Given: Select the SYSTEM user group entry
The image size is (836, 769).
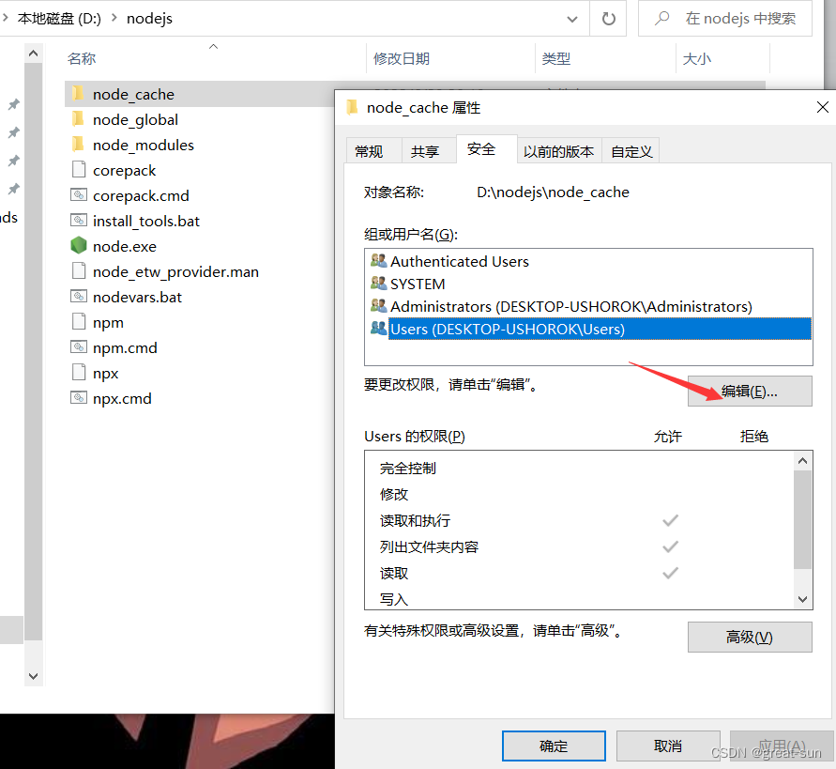Looking at the screenshot, I should click(x=418, y=284).
